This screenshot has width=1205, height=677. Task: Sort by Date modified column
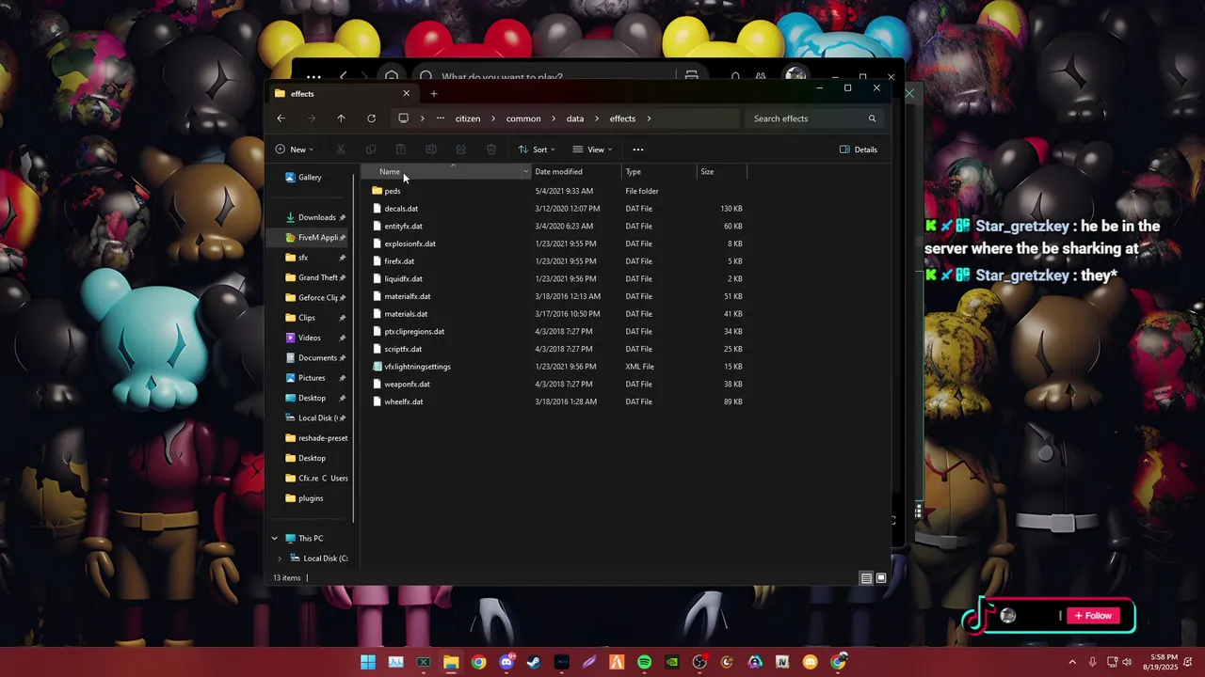tap(575, 172)
